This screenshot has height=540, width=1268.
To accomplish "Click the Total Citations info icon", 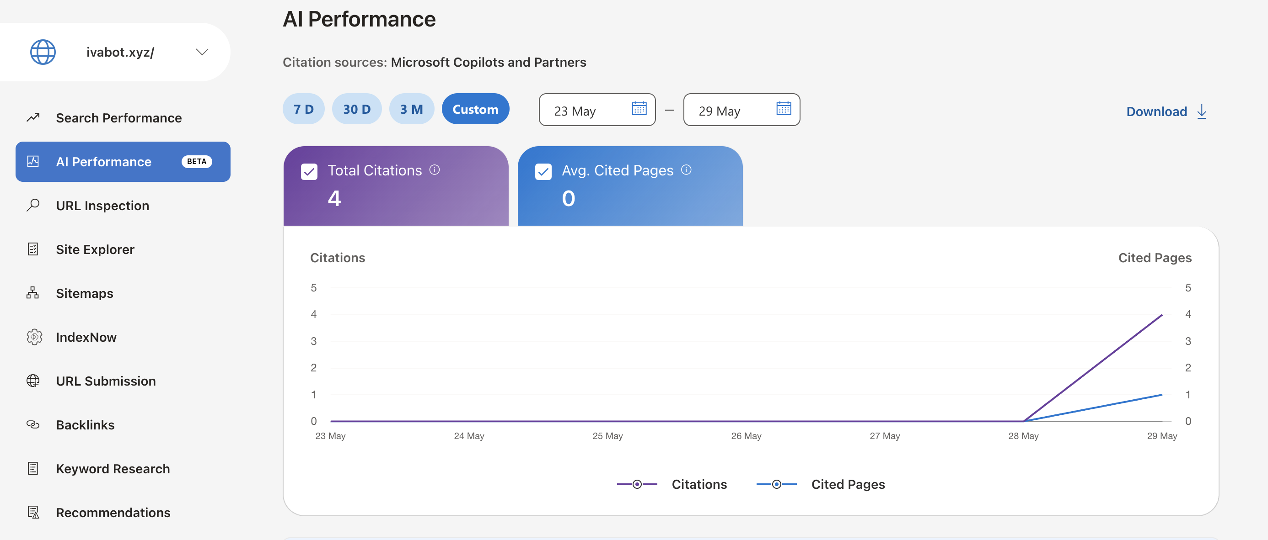I will click(x=435, y=169).
